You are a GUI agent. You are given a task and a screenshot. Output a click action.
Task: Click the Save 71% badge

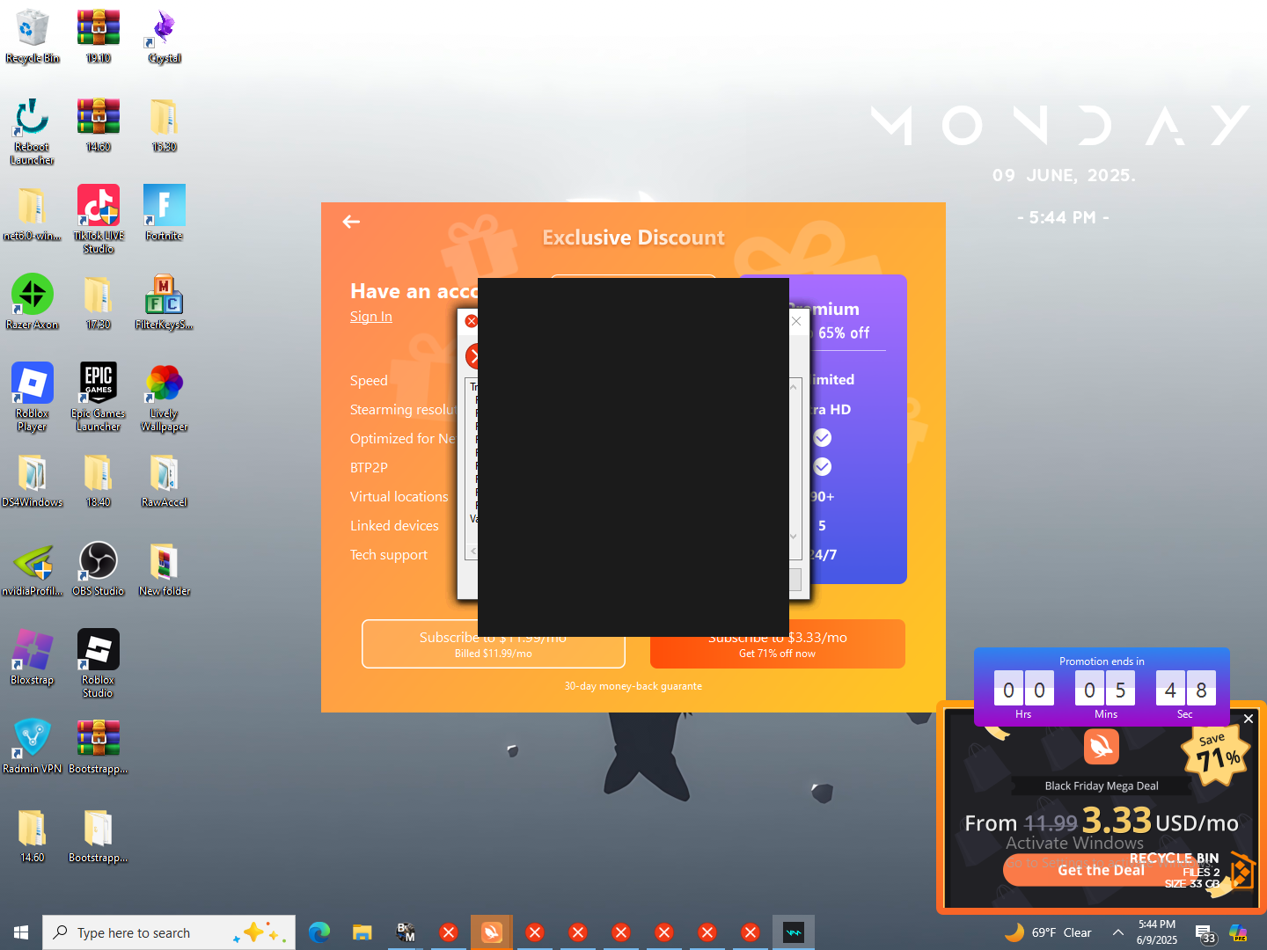[x=1216, y=753]
